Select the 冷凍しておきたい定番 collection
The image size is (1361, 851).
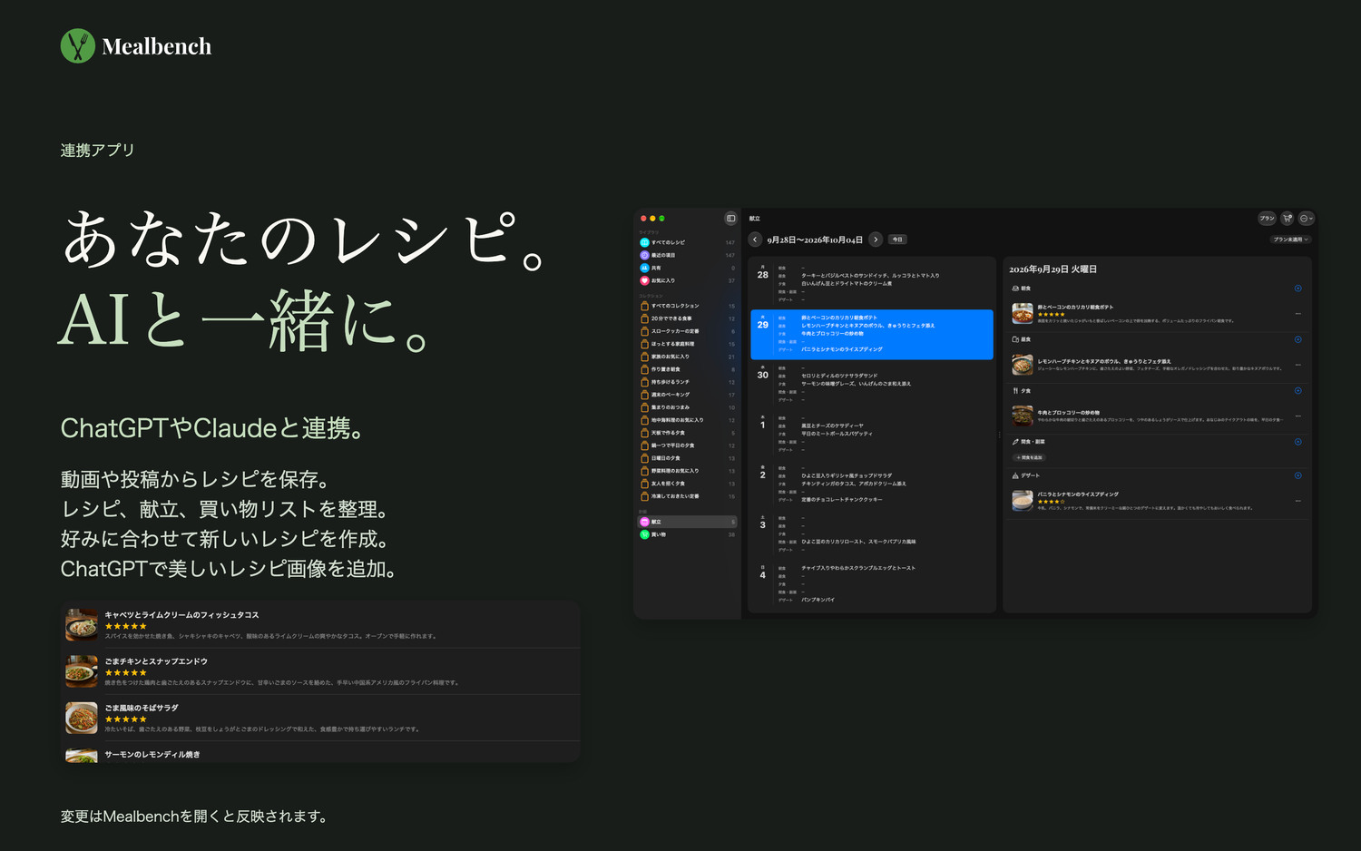[688, 496]
